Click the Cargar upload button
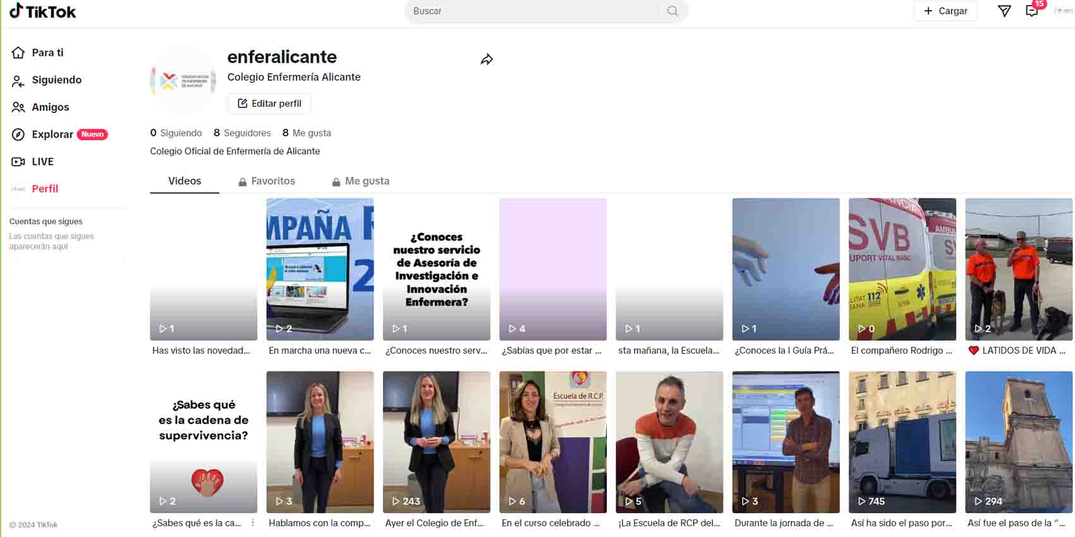This screenshot has height=537, width=1075. click(x=945, y=11)
